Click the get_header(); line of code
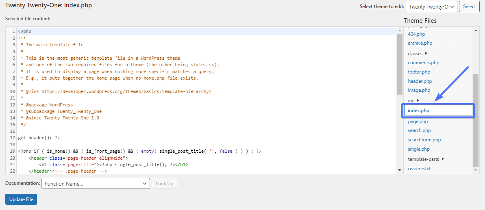 pyautogui.click(x=39, y=138)
